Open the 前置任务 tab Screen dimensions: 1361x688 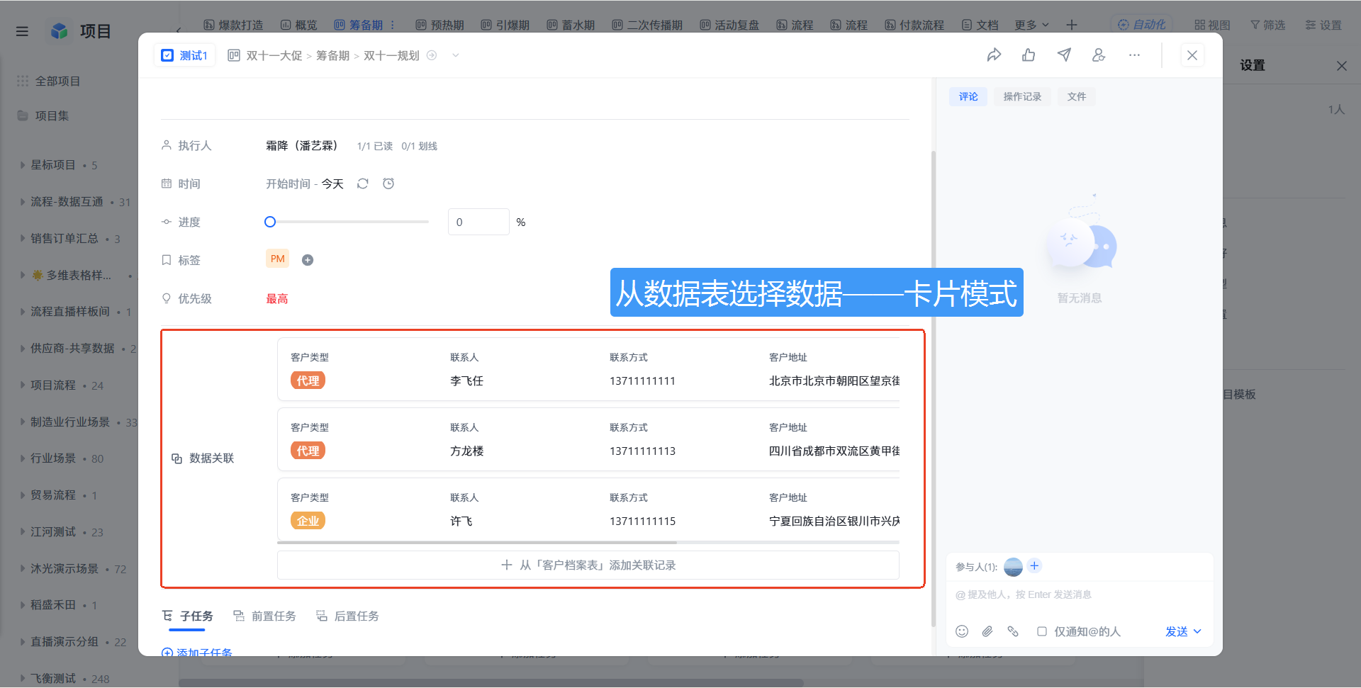(x=265, y=616)
